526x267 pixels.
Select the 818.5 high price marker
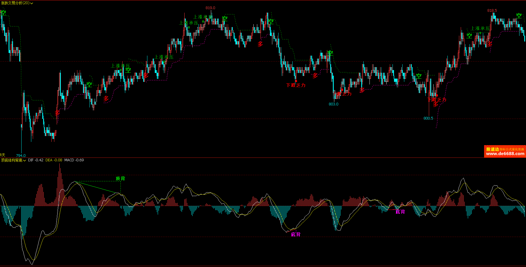click(x=492, y=11)
